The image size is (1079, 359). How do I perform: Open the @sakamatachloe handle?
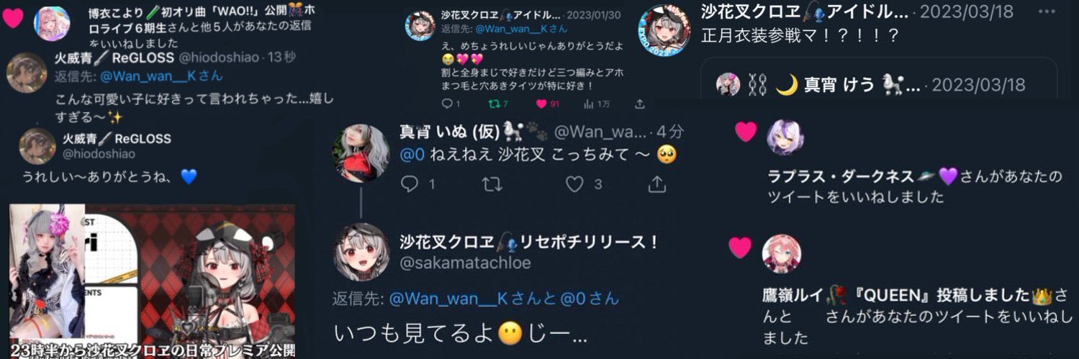click(x=465, y=263)
